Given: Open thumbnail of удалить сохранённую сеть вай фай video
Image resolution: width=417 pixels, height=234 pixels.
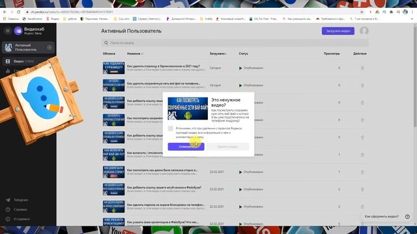Looking at the screenshot, I should 113,85.
